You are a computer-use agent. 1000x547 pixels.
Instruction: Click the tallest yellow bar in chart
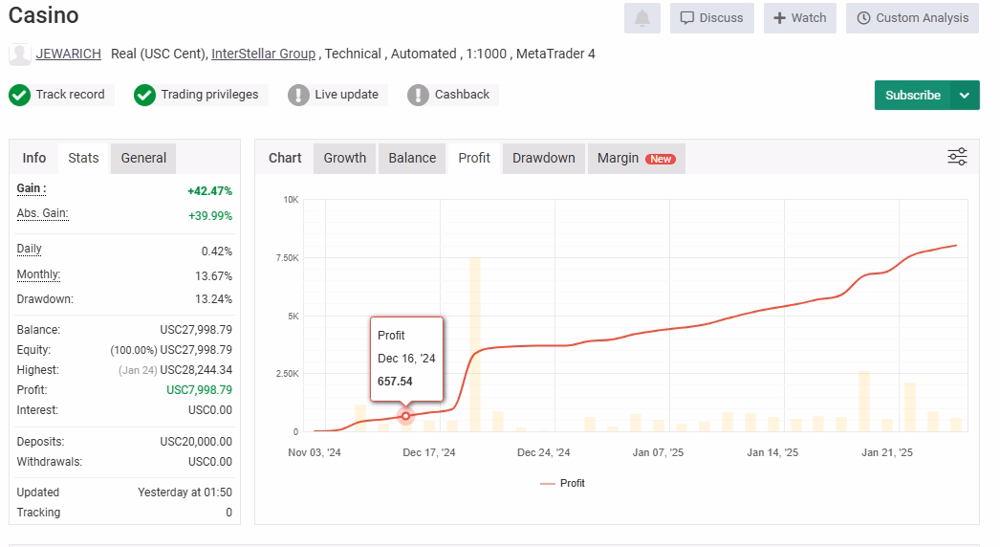tap(474, 344)
